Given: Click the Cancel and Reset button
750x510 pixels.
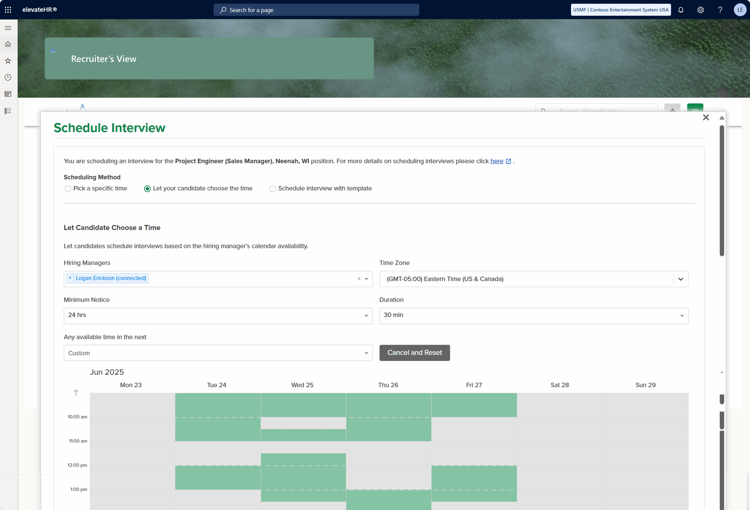Looking at the screenshot, I should pos(414,352).
